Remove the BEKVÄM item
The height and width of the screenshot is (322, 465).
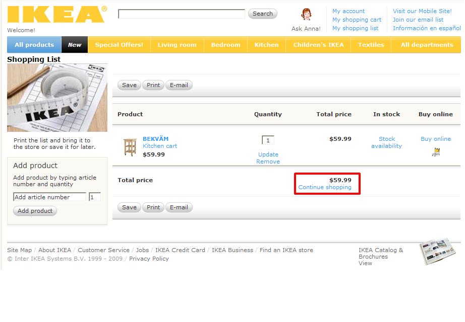[x=268, y=162]
